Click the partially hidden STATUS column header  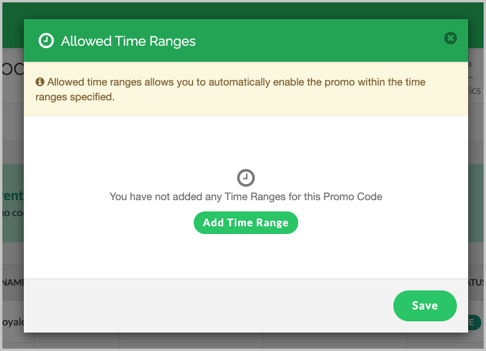pos(475,281)
